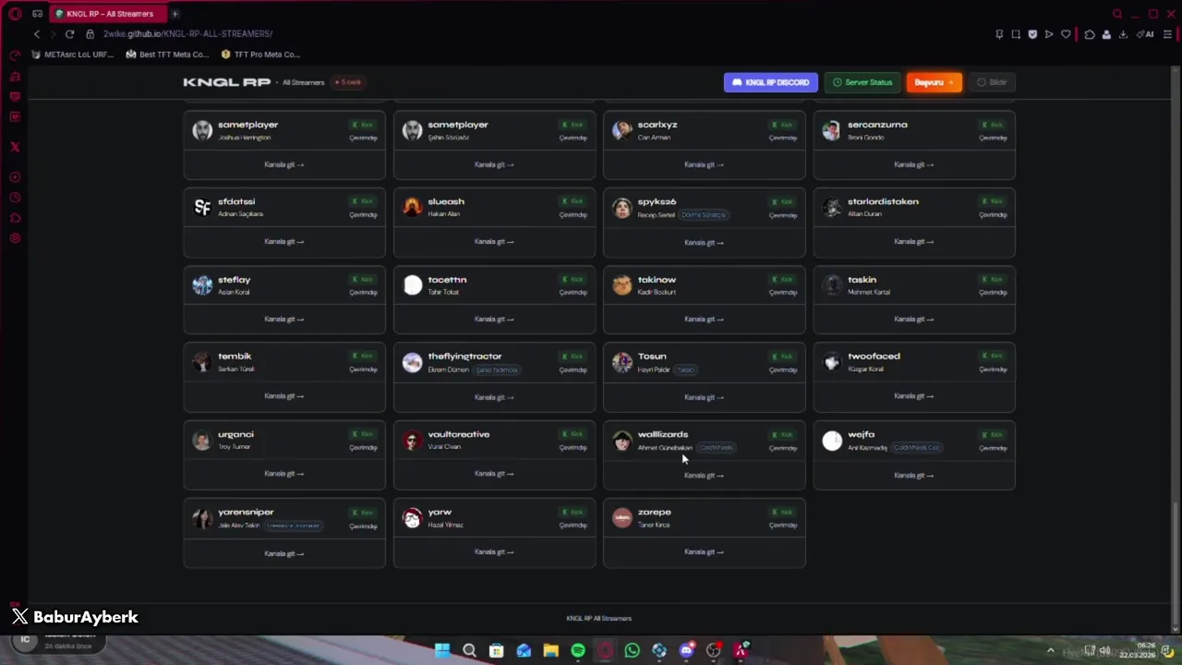
Task: Click the ColdWheels tag on walllizards card
Action: click(716, 448)
